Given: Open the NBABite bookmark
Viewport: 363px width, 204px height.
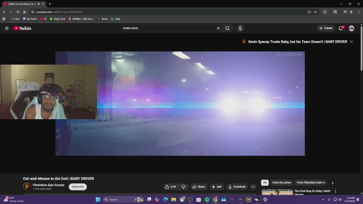Looking at the screenshot, I should (x=81, y=19).
